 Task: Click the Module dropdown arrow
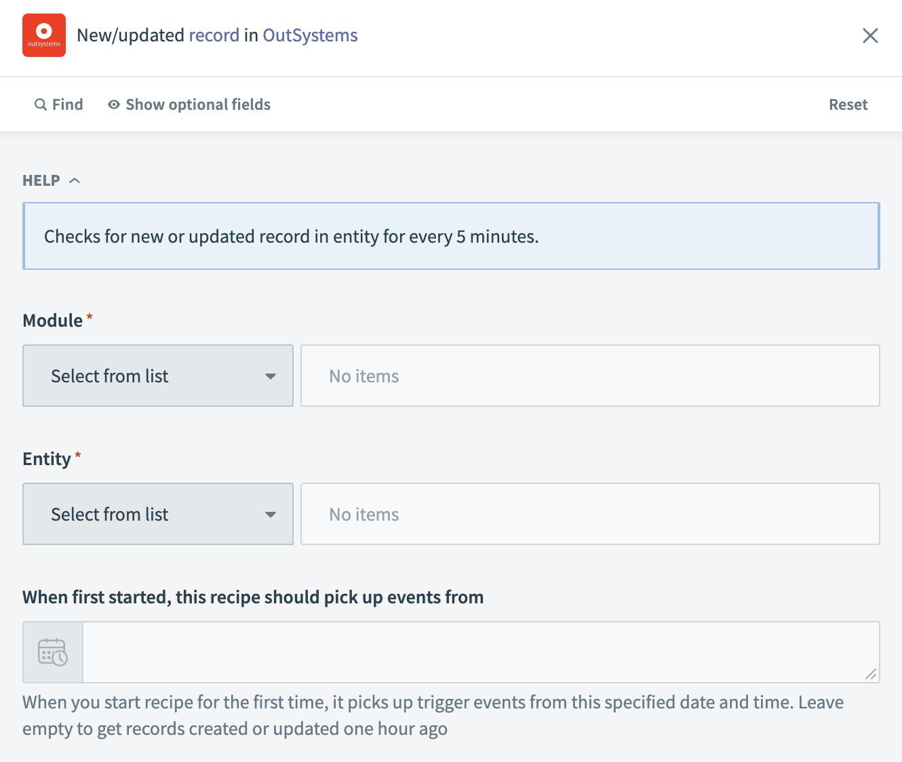point(271,376)
